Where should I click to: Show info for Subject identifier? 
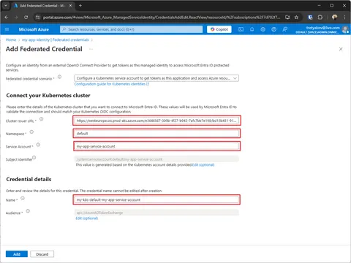[34, 158]
